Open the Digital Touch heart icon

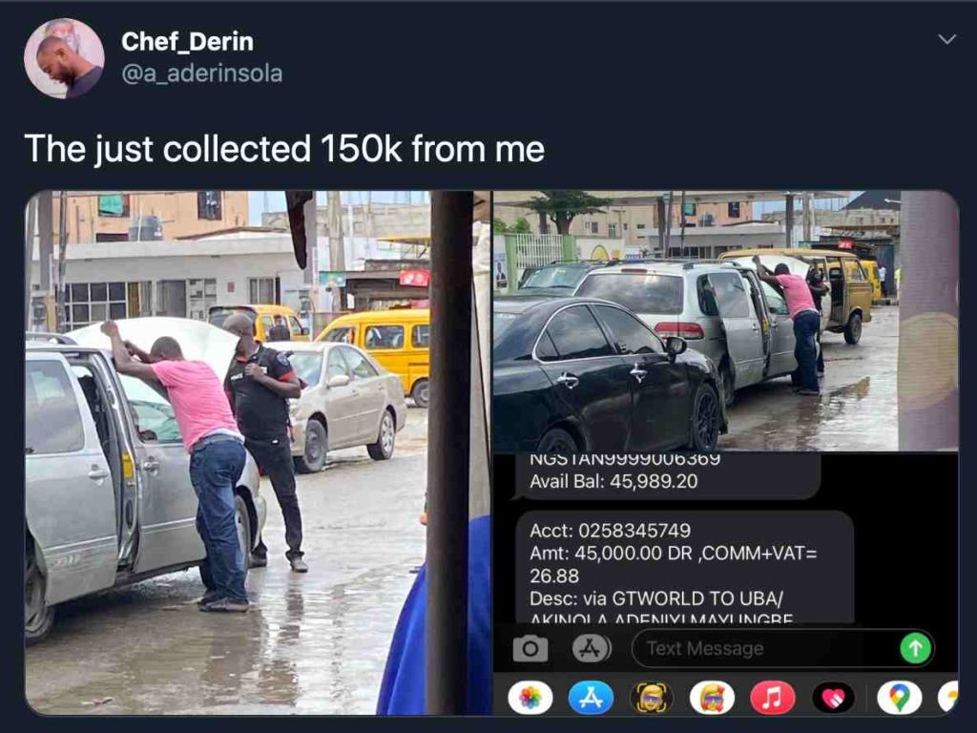(834, 698)
